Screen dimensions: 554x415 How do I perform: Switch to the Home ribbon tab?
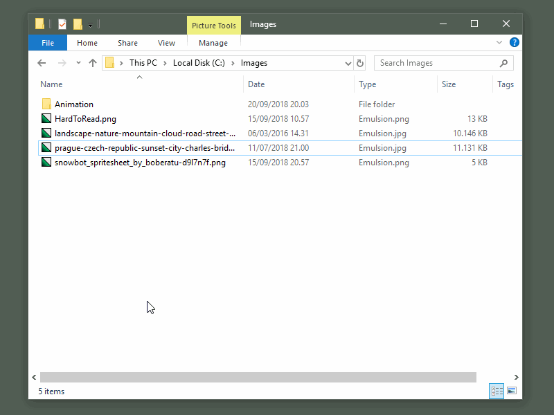coord(87,43)
